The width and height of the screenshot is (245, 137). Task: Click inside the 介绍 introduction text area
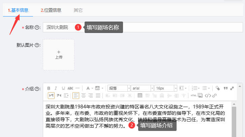pyautogui.click(x=137, y=119)
